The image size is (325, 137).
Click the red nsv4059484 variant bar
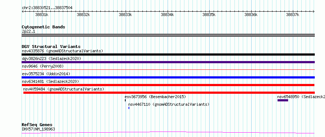(x=169, y=93)
